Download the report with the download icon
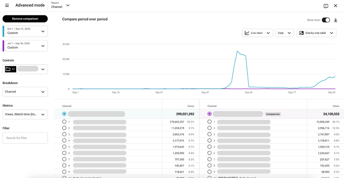The height and width of the screenshot is (178, 344). coord(336,20)
